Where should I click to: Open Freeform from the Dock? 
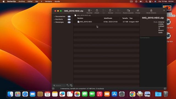coord(62,94)
